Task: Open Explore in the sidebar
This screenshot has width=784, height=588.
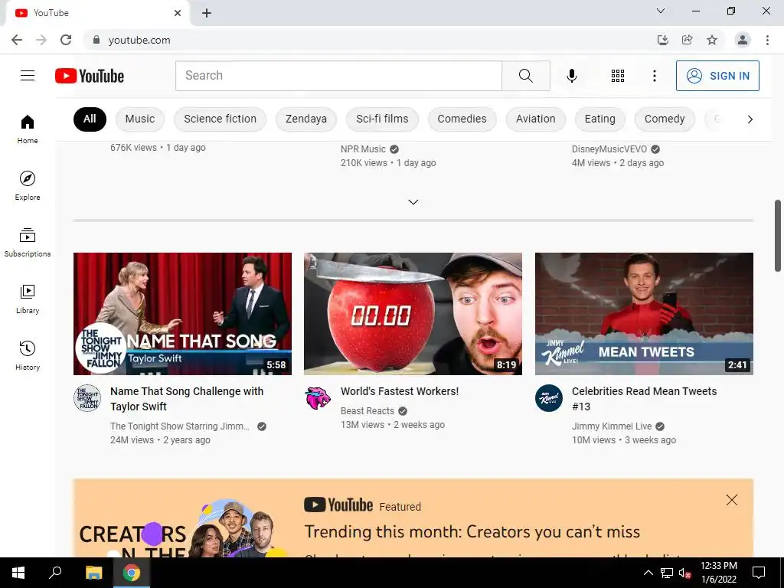Action: [28, 185]
